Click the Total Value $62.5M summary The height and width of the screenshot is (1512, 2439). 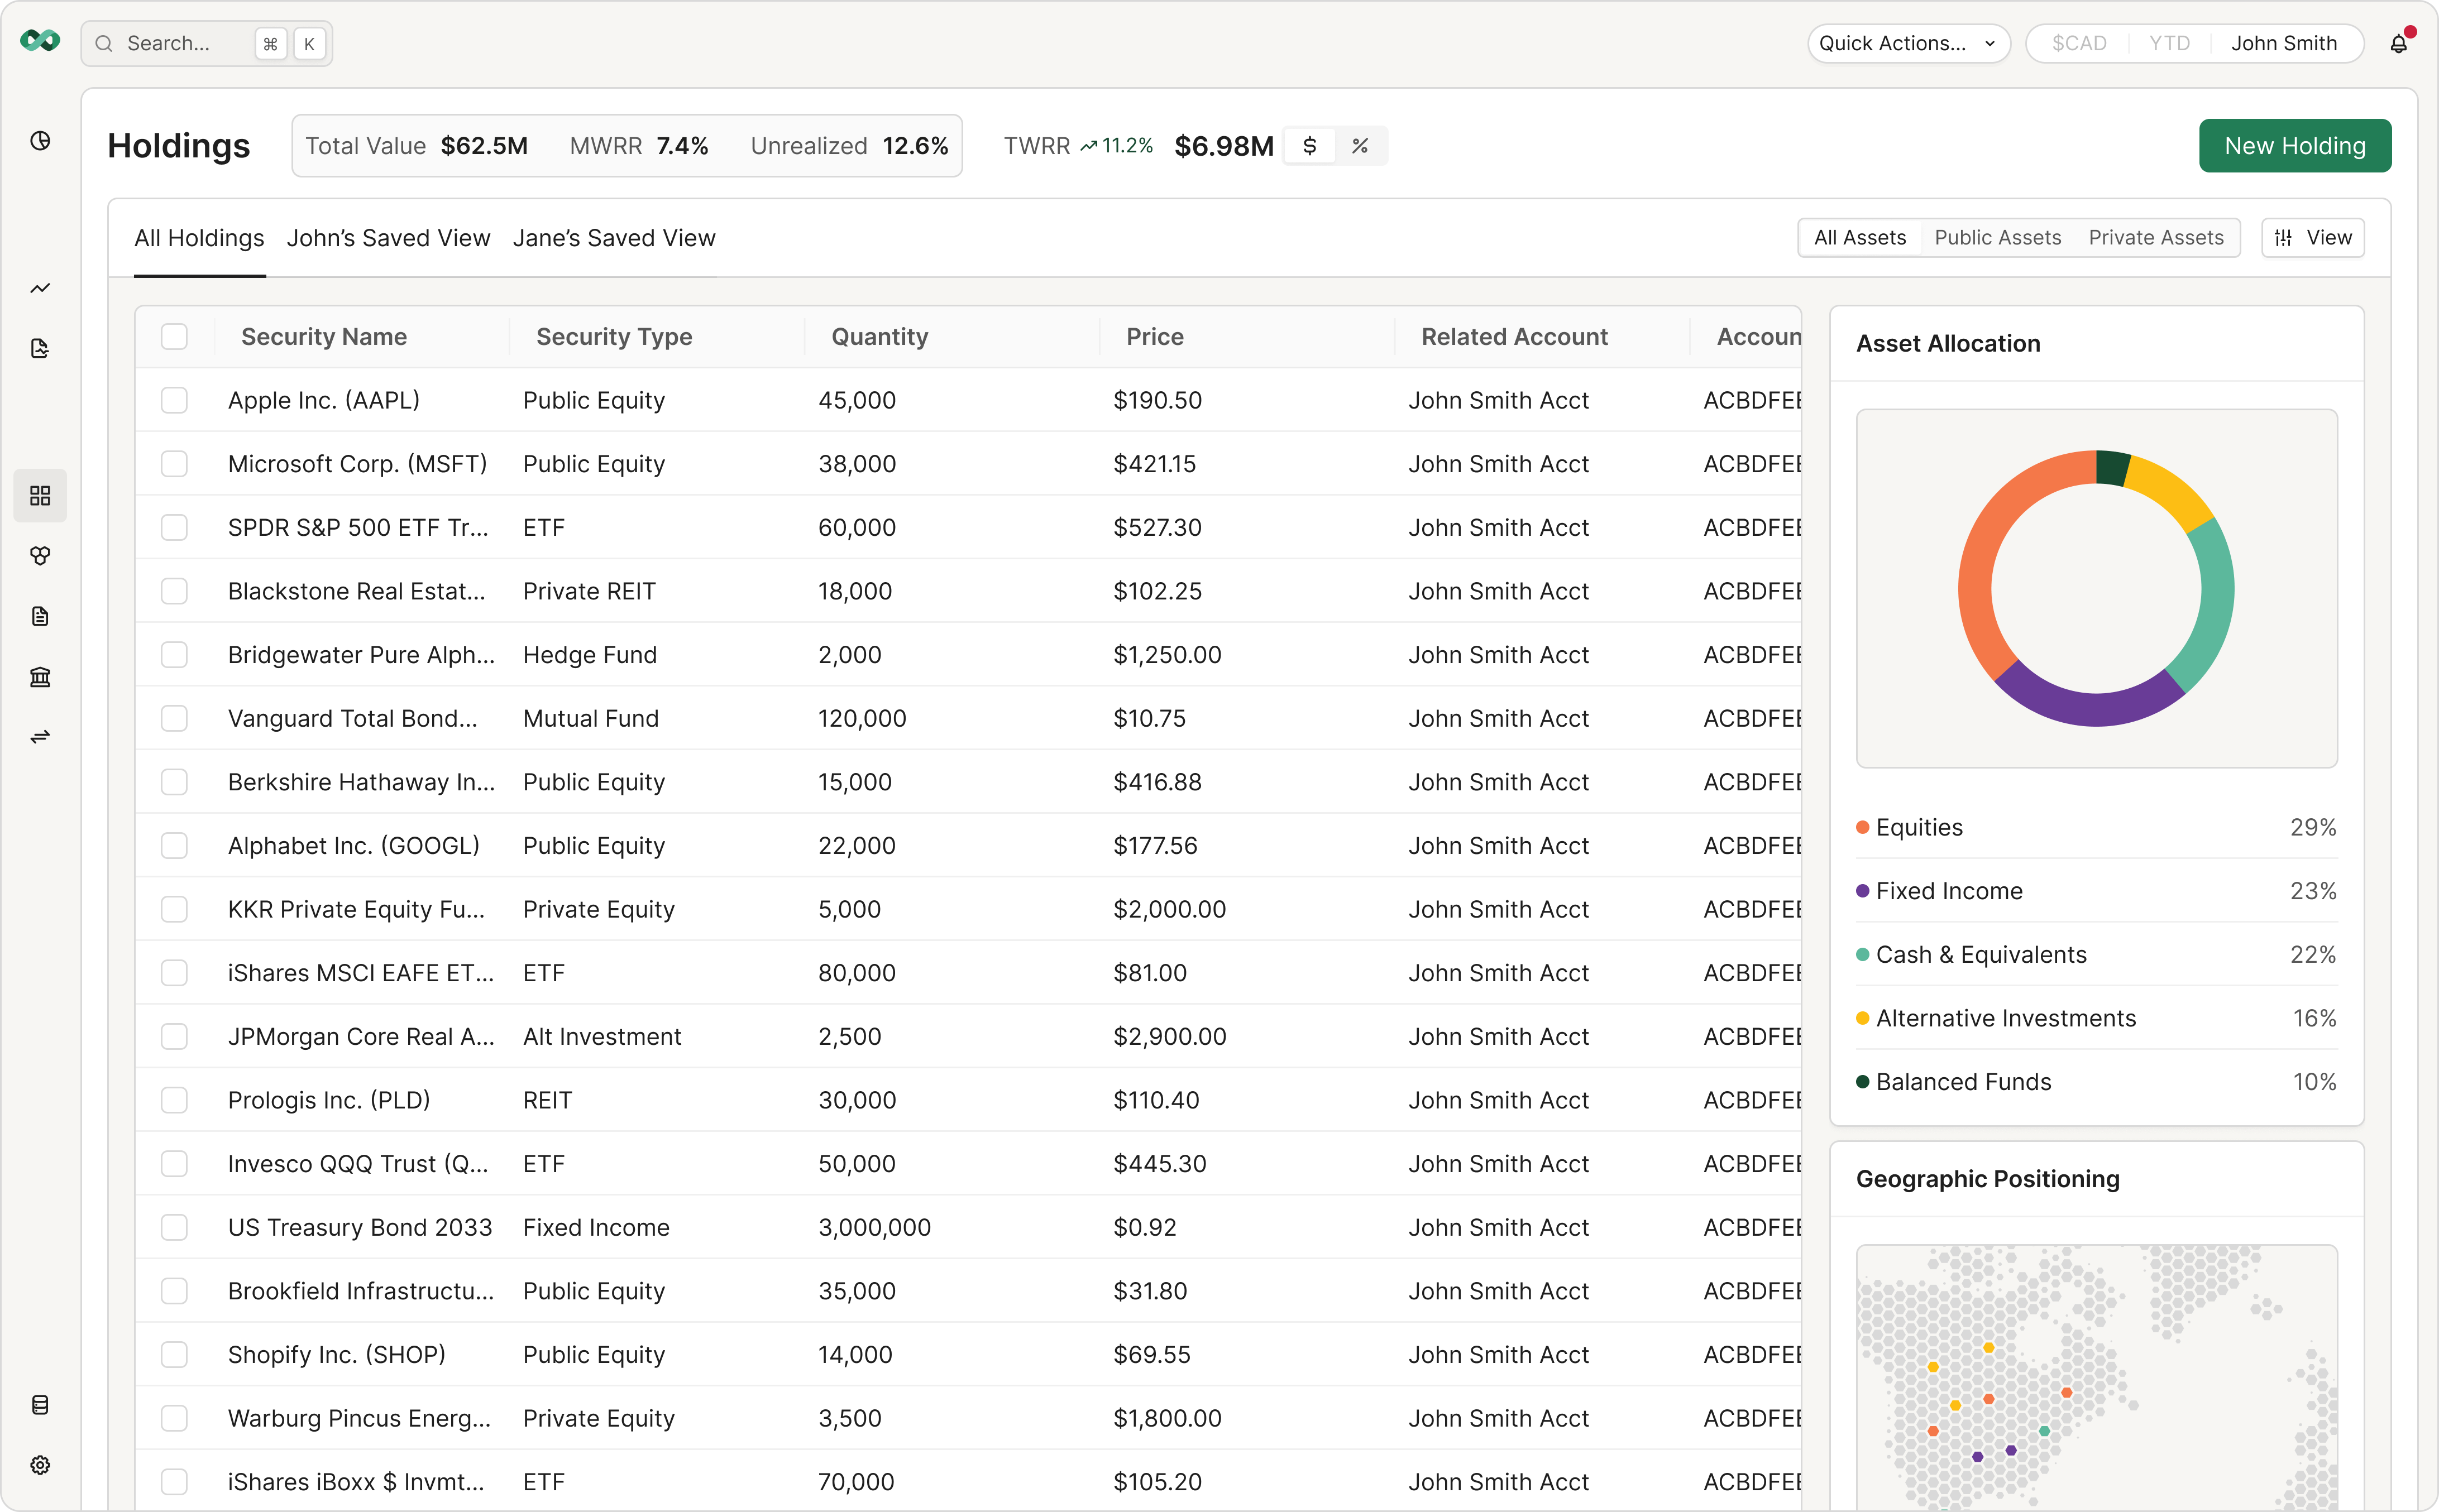416,146
